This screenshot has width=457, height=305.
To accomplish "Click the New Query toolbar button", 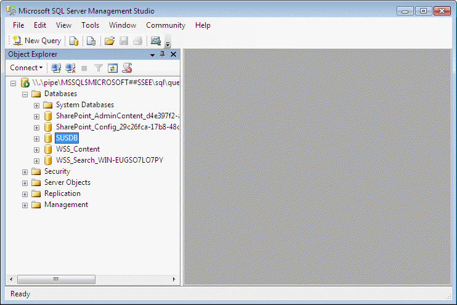I will (x=37, y=41).
